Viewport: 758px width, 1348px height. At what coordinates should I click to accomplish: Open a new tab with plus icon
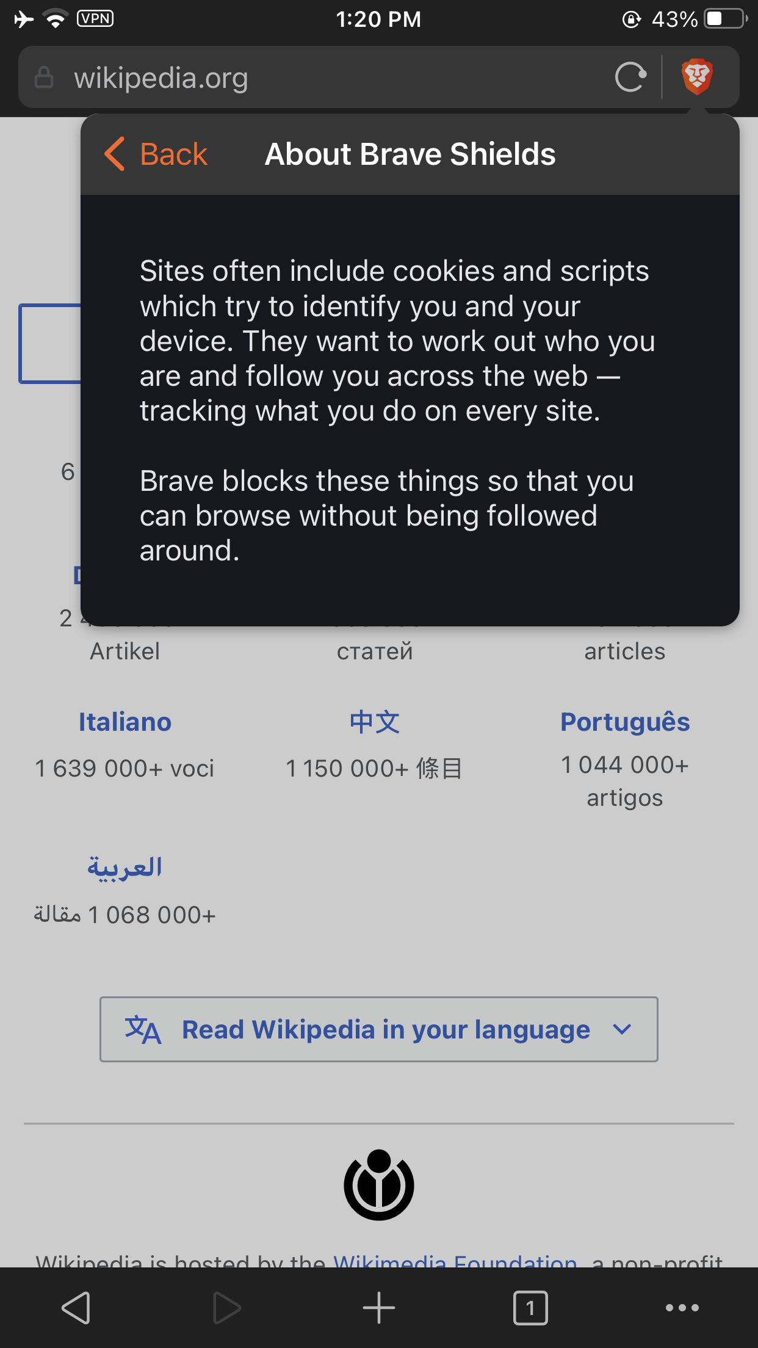(x=379, y=1308)
